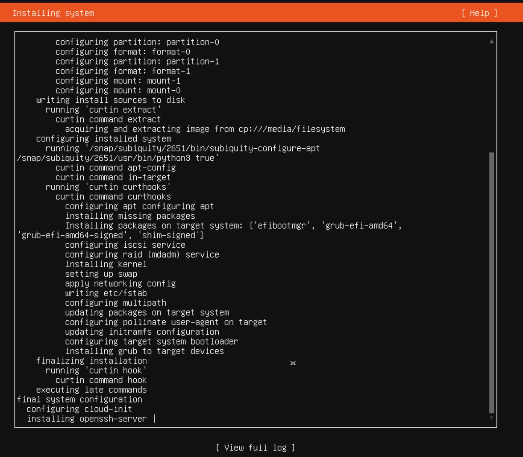Open the Help menu in header
Image resolution: width=523 pixels, height=457 pixels.
point(479,13)
